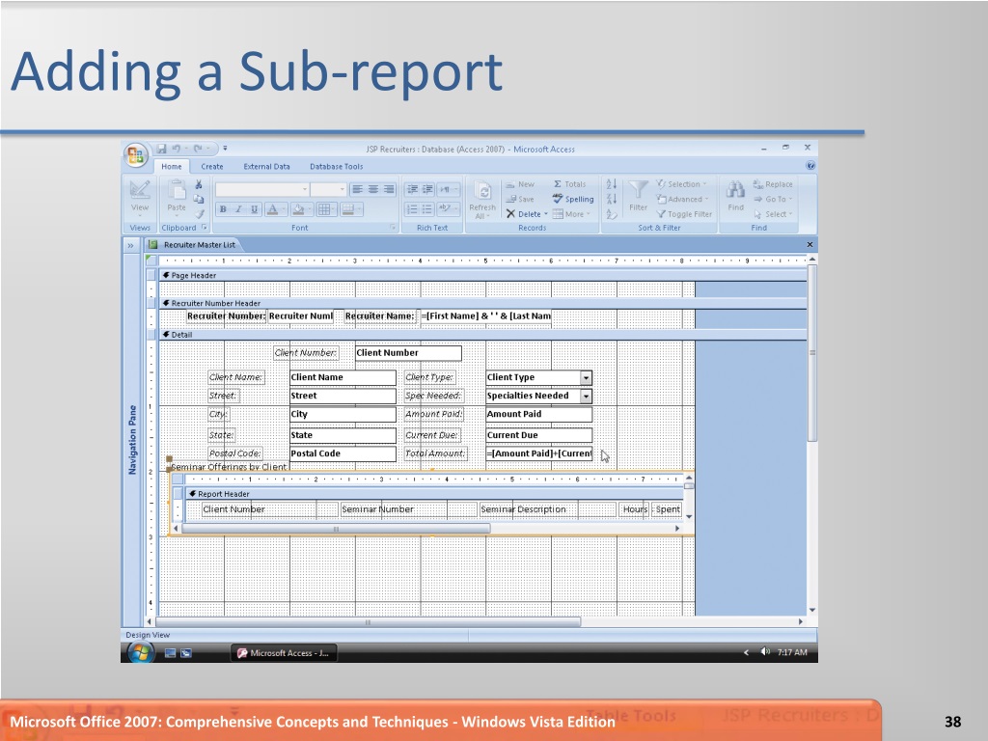988x741 pixels.
Task: Open the Font size combo box
Action: (x=328, y=189)
